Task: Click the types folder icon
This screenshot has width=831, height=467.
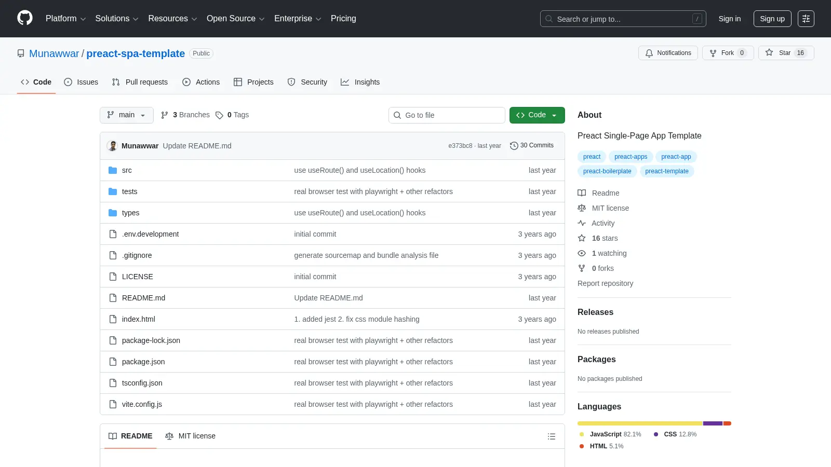Action: (x=113, y=213)
